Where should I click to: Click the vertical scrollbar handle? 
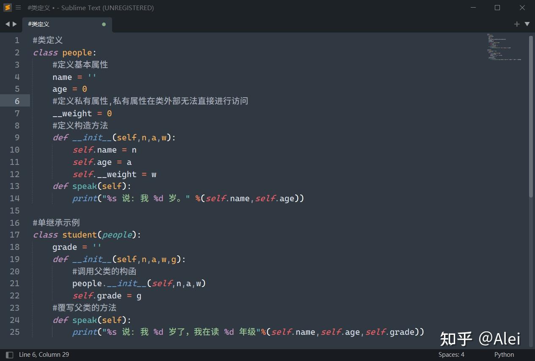(x=531, y=116)
